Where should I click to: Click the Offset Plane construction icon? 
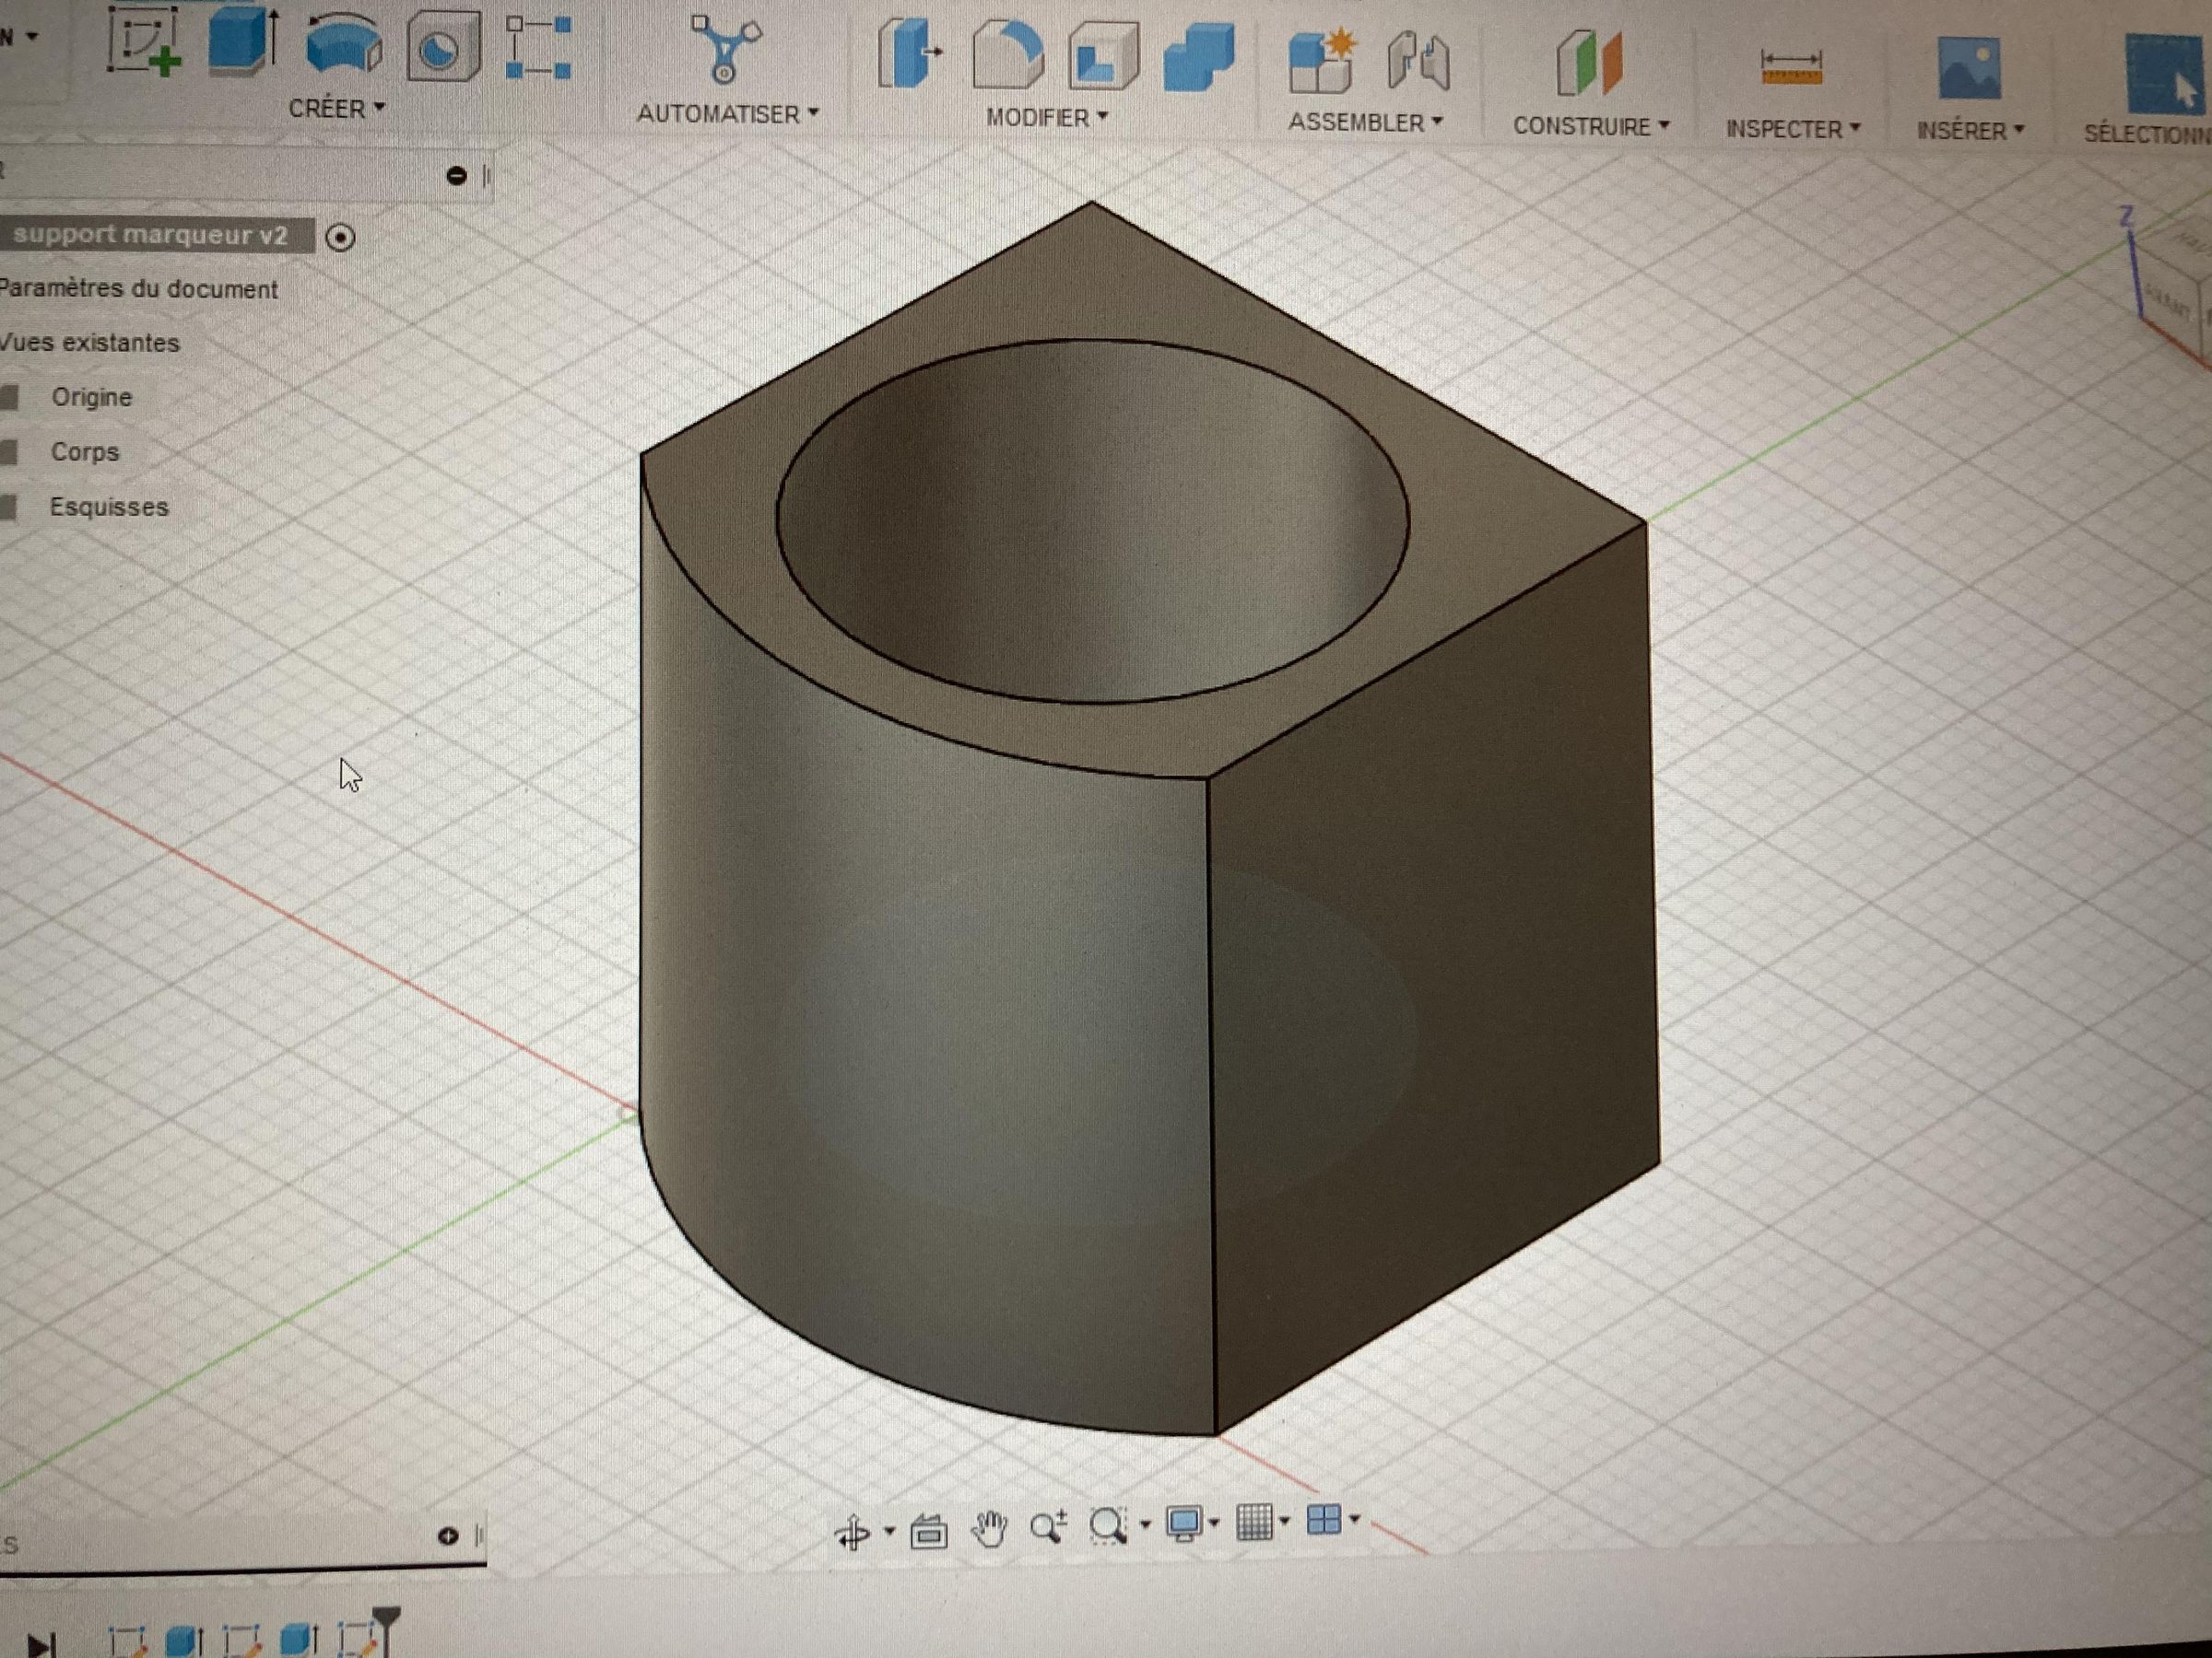1589,63
